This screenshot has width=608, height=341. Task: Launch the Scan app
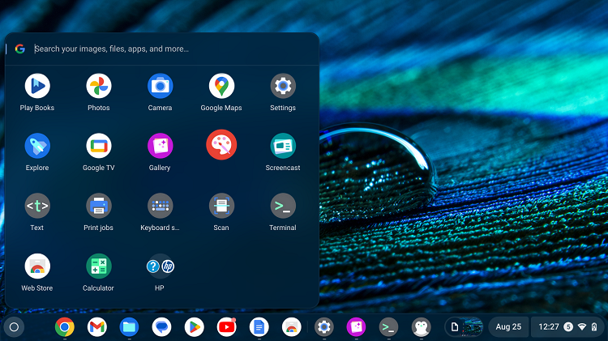(x=221, y=206)
